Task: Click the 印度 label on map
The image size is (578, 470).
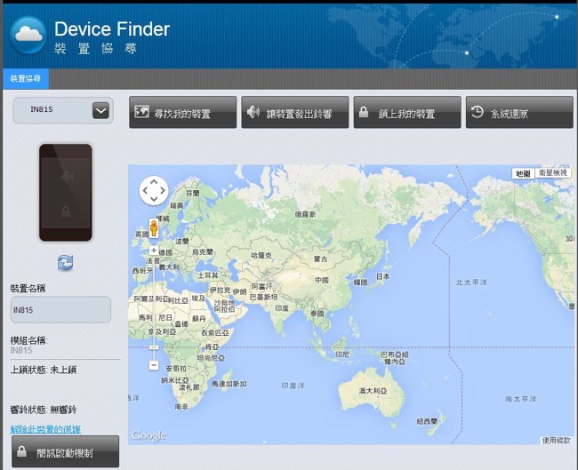Action: coord(282,308)
